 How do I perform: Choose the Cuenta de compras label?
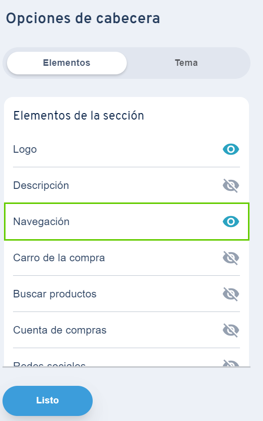60,330
